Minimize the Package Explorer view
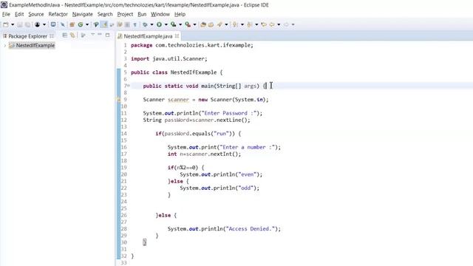The width and height of the screenshot is (473, 266). 100,35
